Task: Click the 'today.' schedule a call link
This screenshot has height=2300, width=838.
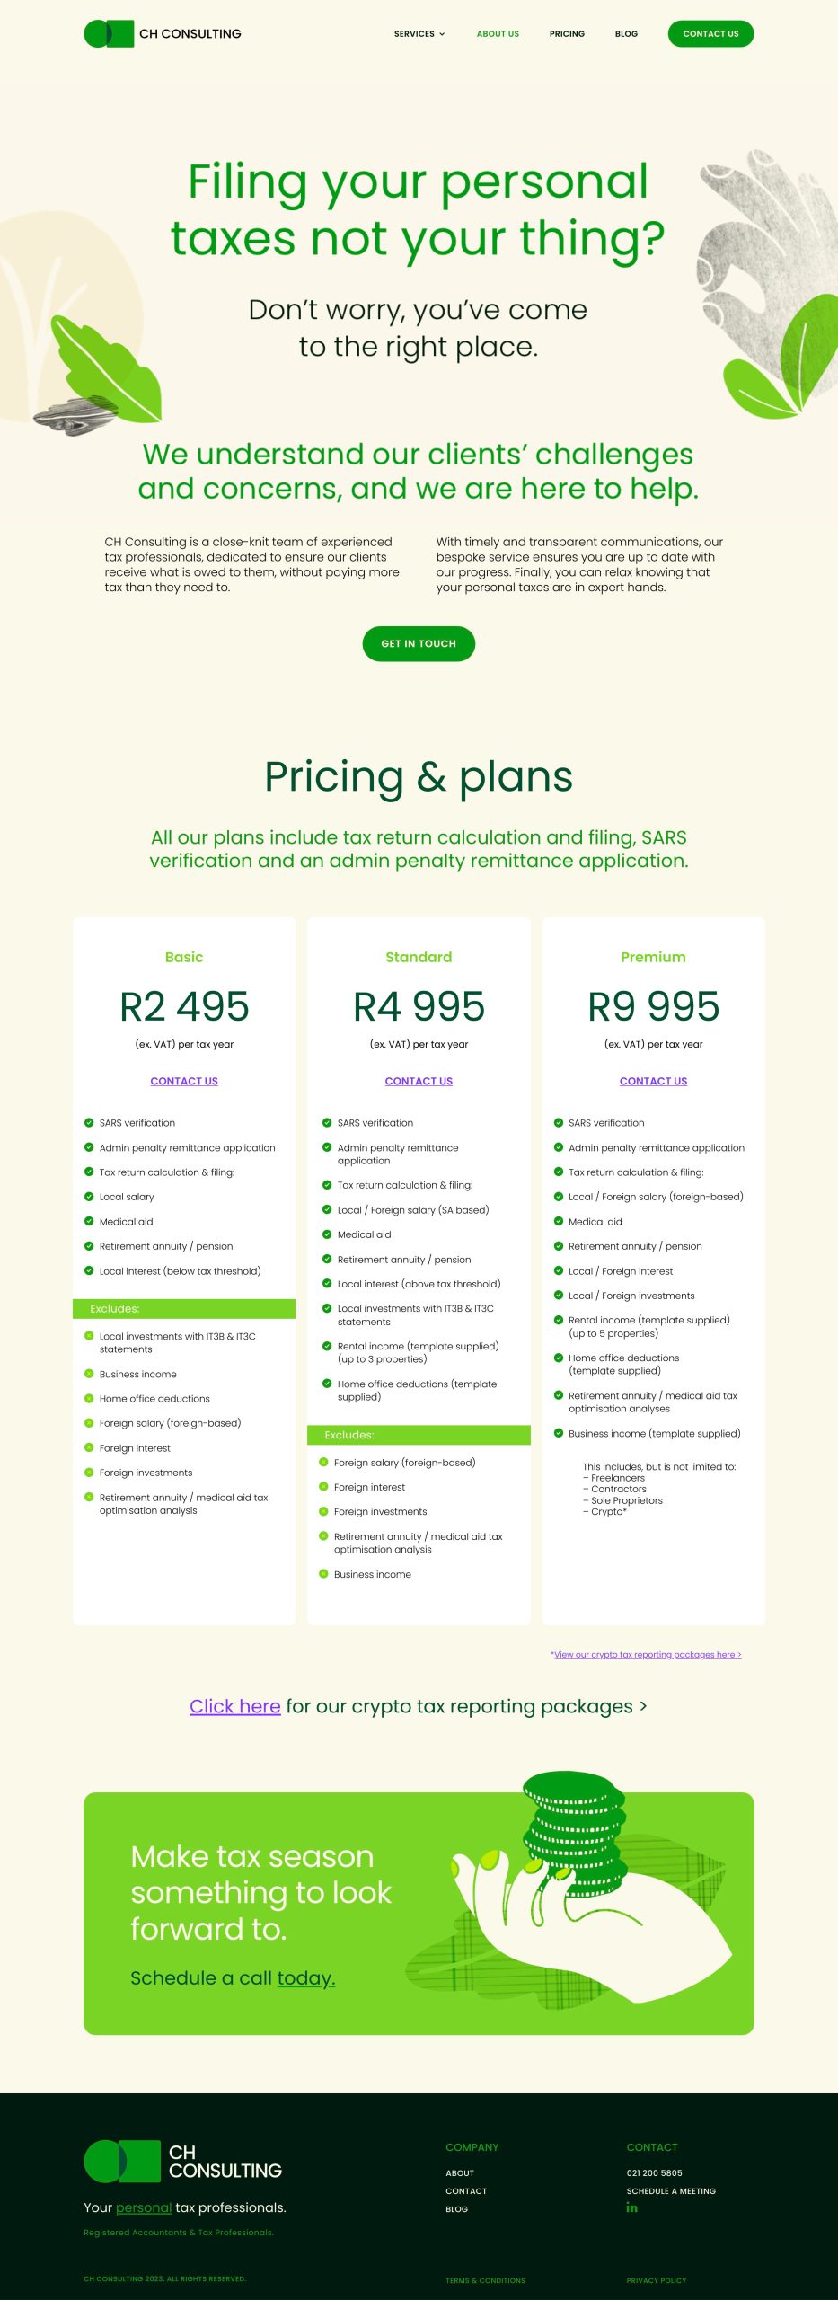Action: [x=305, y=1977]
